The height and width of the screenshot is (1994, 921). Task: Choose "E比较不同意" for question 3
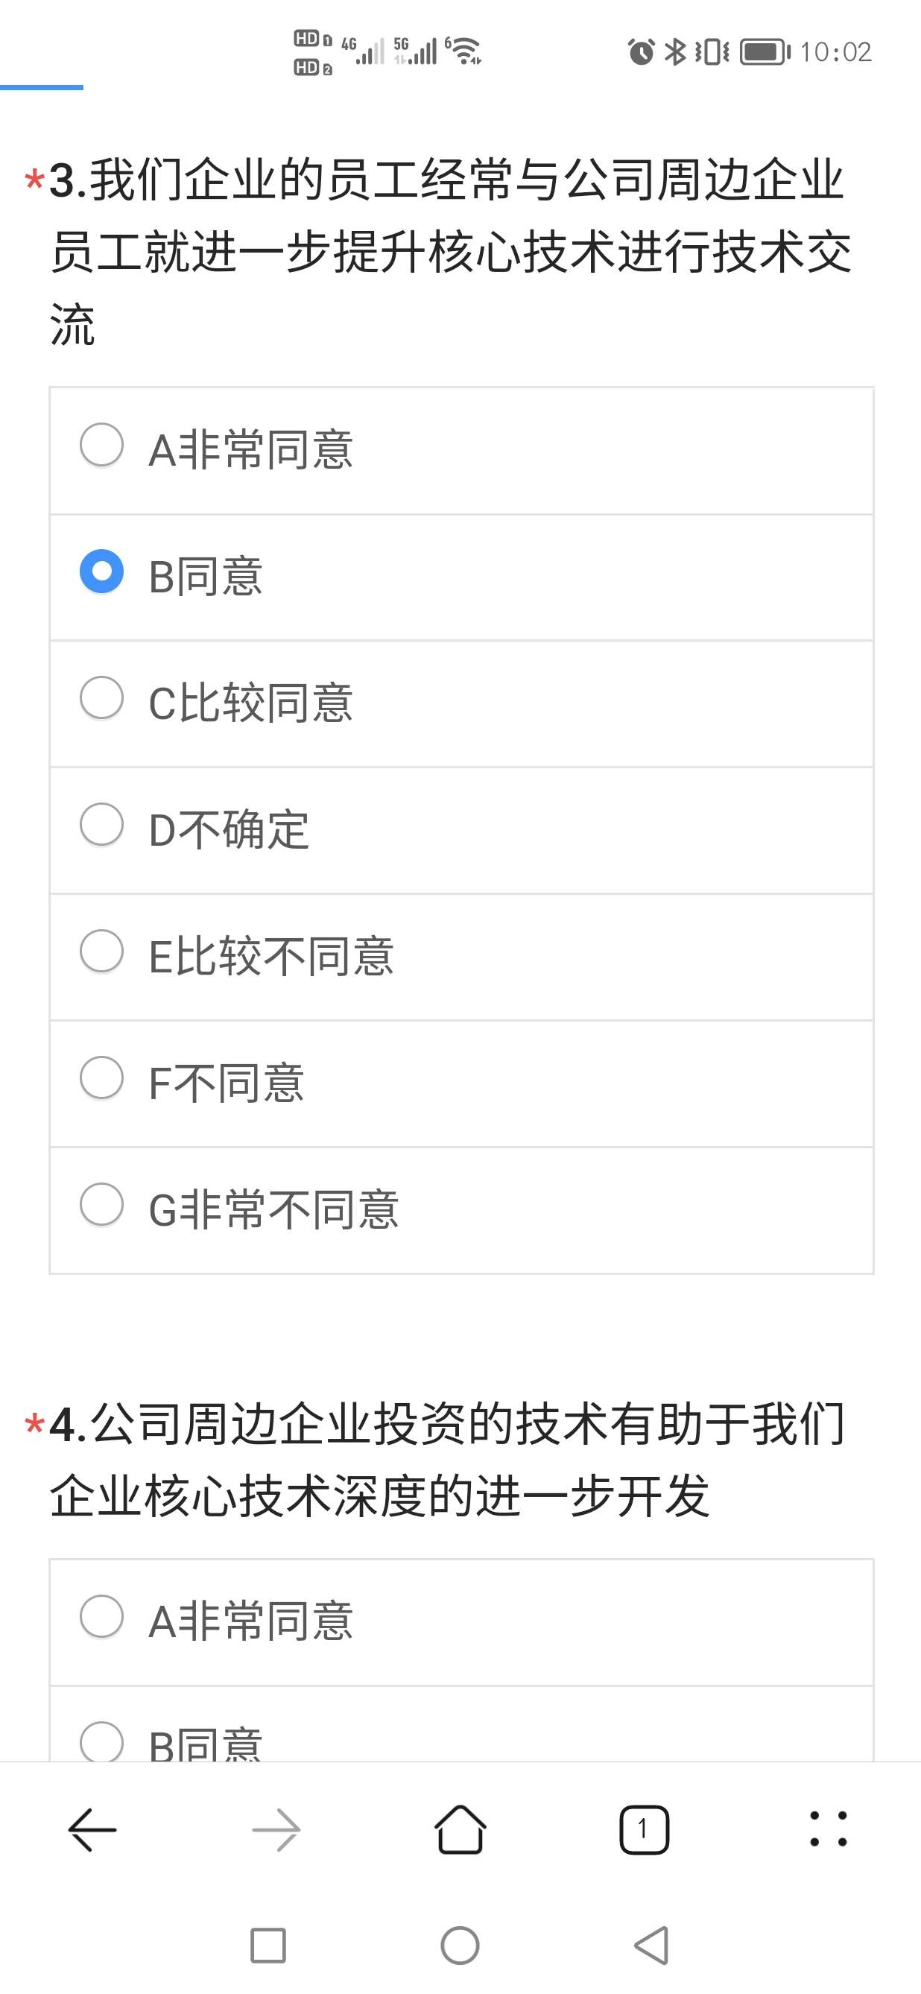click(x=102, y=952)
